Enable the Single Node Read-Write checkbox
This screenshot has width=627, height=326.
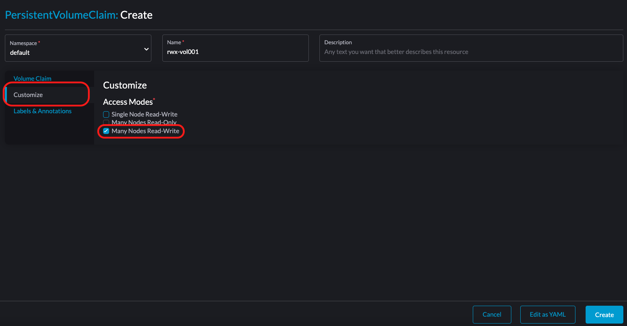[x=106, y=114]
